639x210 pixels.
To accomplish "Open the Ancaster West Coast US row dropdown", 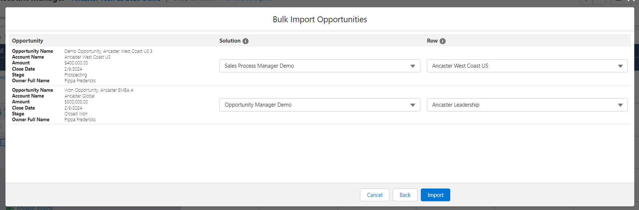I will [x=526, y=66].
